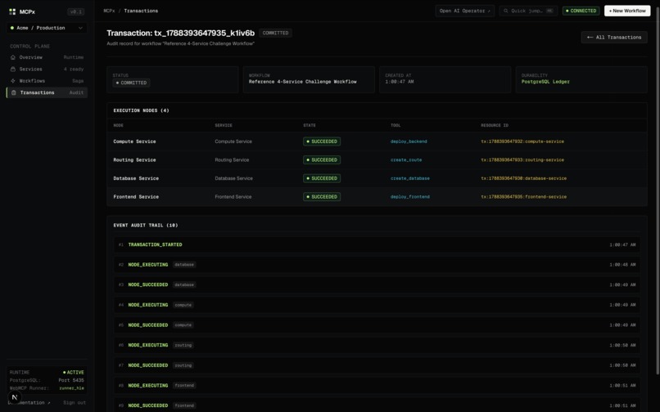This screenshot has width=660, height=412.
Task: Click SUCCEEDED badge for Routing Service
Action: [x=322, y=160]
